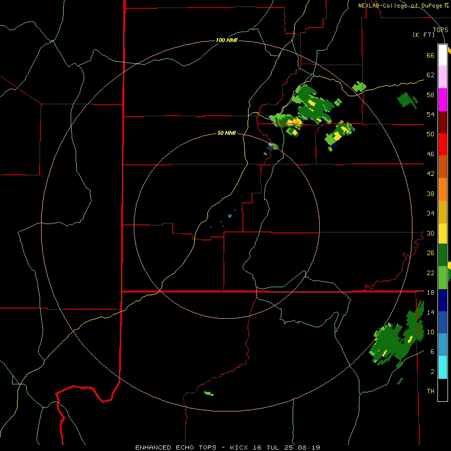Click the 'TH' threshold label

click(x=430, y=391)
